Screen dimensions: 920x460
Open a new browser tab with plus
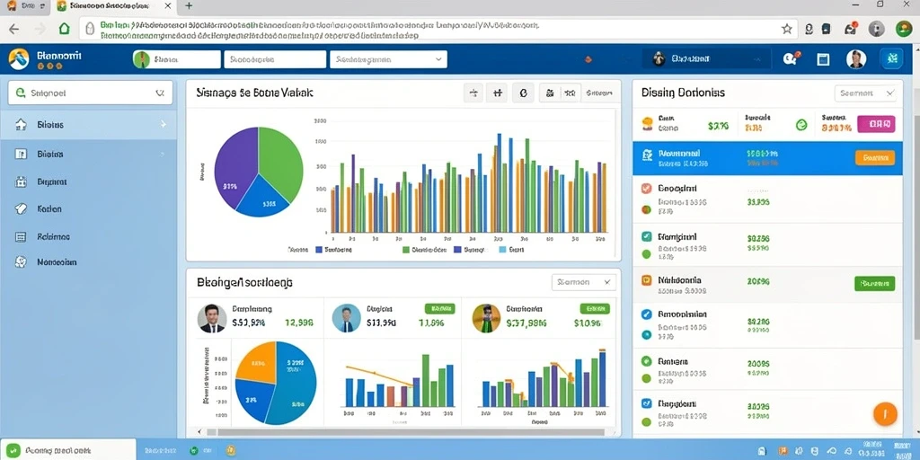189,6
